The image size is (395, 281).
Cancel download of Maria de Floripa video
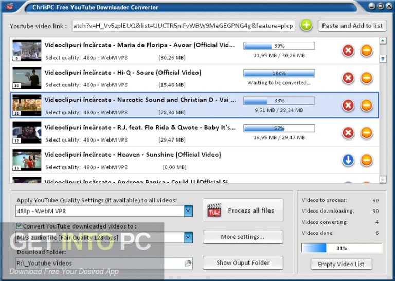(348, 50)
